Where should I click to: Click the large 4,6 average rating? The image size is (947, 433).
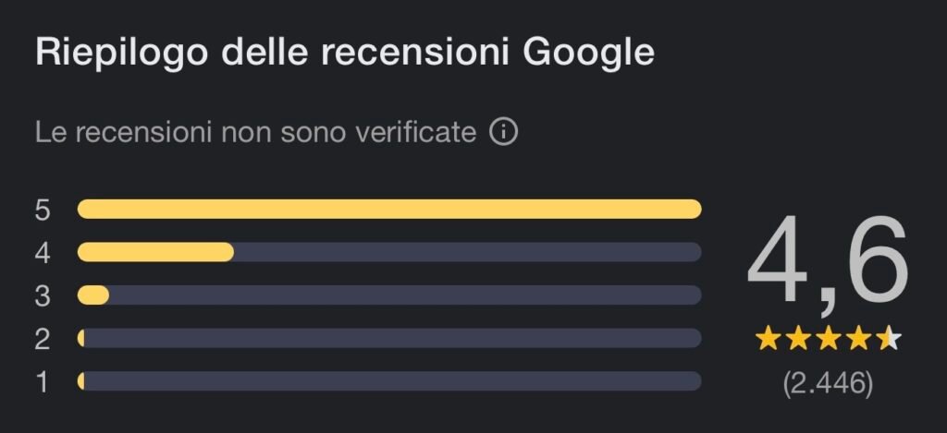click(x=828, y=263)
